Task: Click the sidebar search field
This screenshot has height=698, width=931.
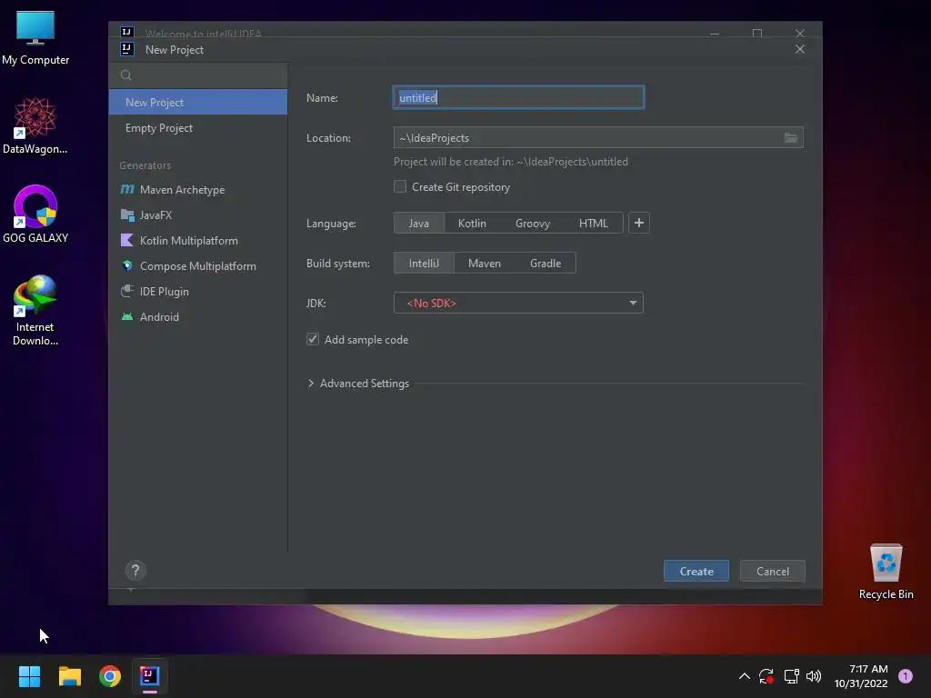Action: [x=197, y=75]
